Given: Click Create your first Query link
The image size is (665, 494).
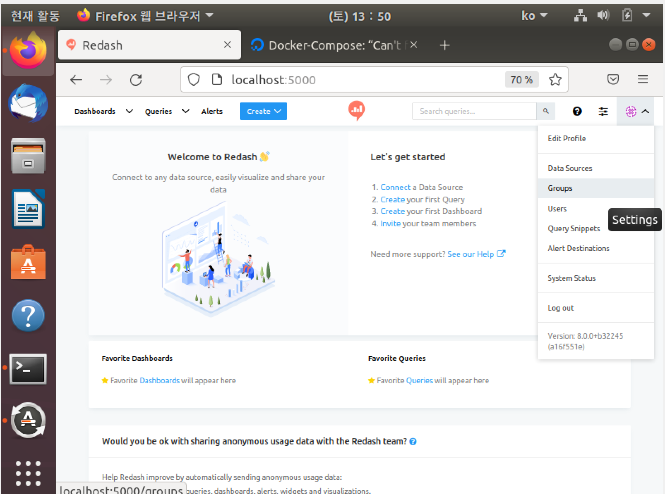Looking at the screenshot, I should click(x=392, y=199).
